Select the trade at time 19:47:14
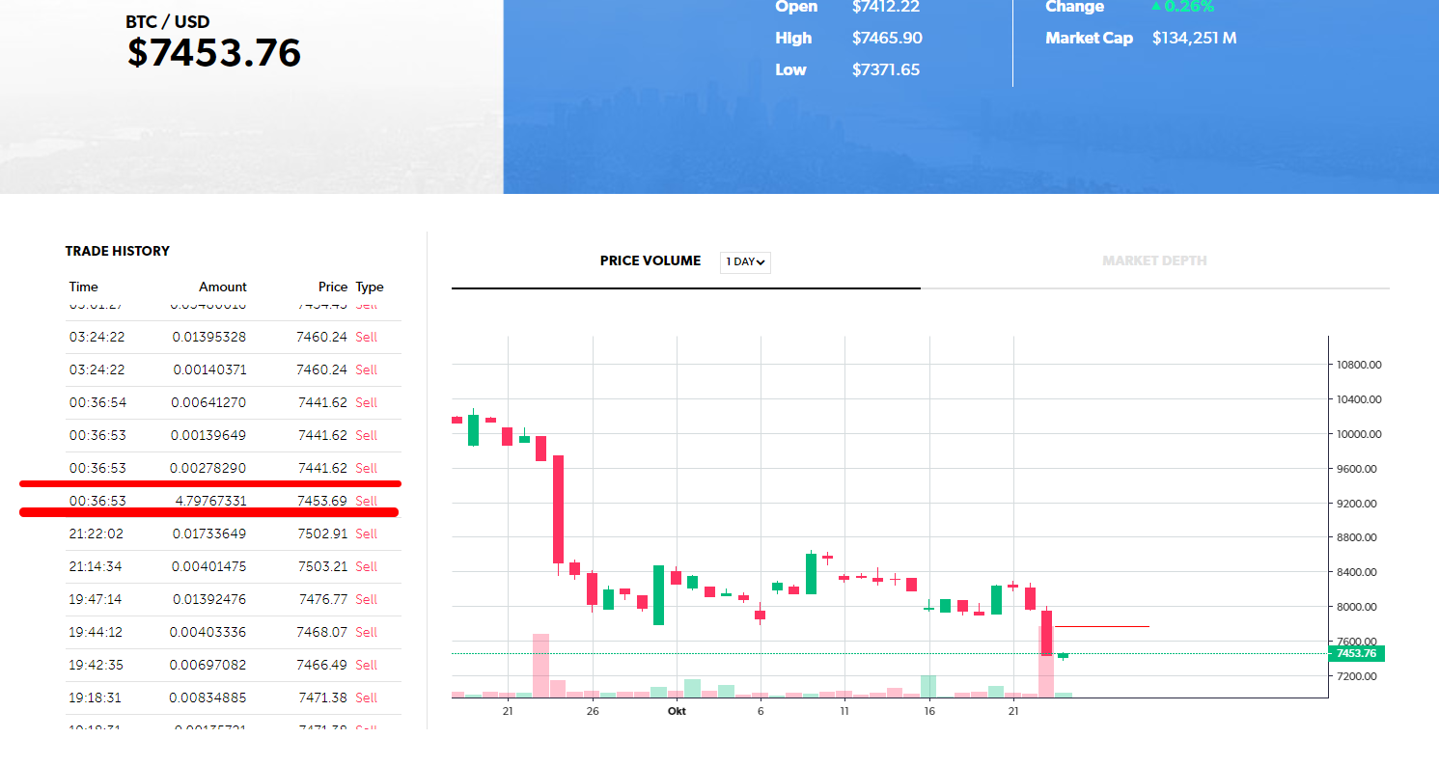 (96, 599)
